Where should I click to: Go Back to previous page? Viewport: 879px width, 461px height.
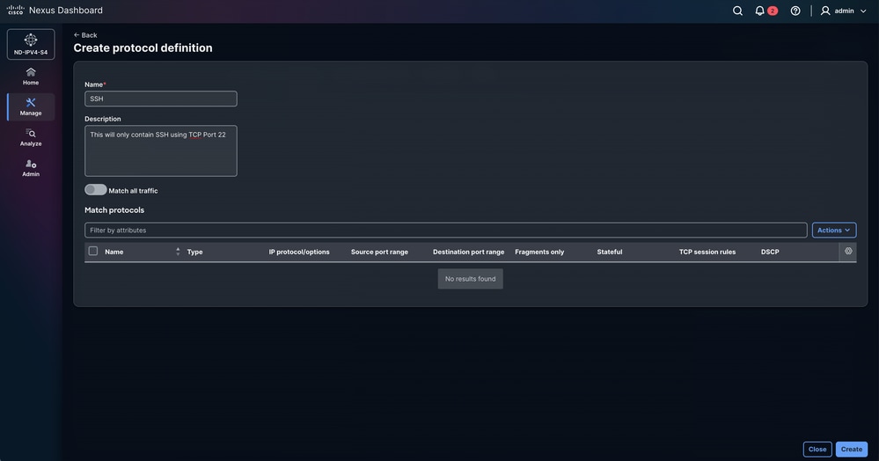[85, 35]
